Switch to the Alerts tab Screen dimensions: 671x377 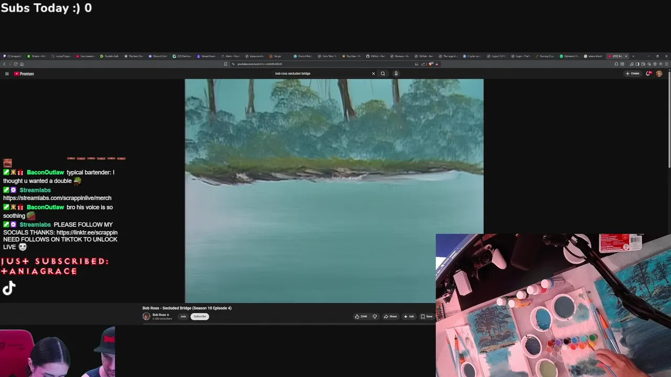pos(231,56)
